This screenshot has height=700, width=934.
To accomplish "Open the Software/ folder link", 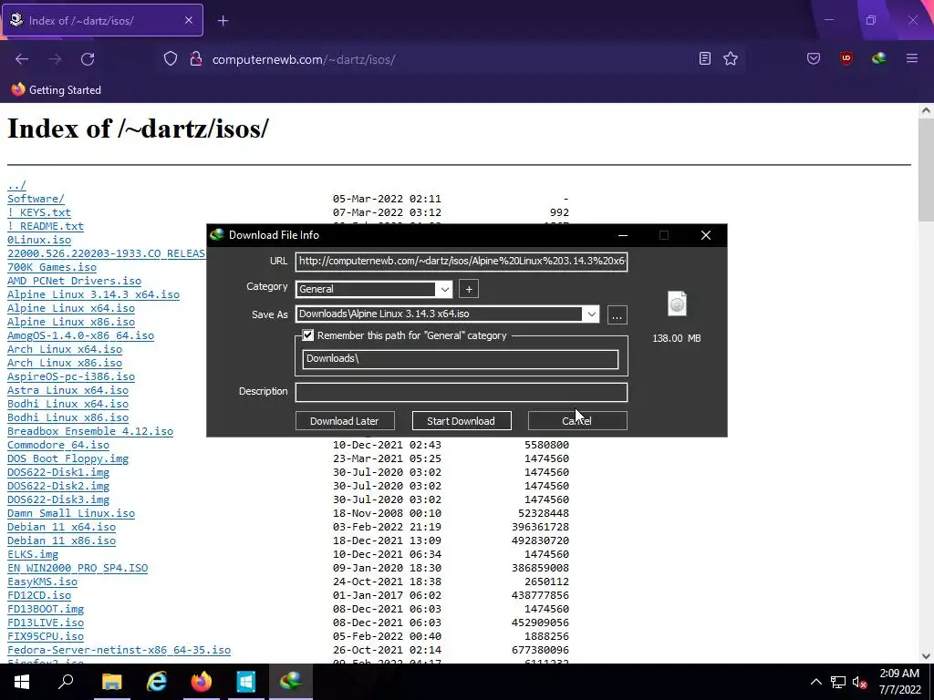I will [36, 199].
